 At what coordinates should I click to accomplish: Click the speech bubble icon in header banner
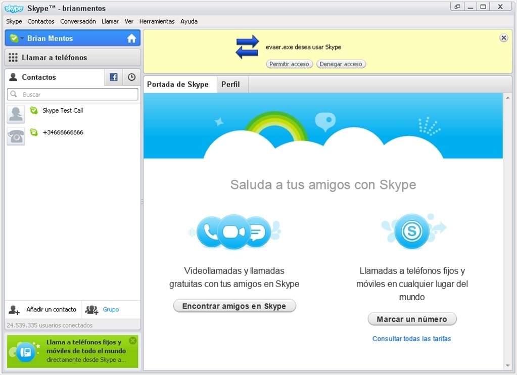click(325, 122)
